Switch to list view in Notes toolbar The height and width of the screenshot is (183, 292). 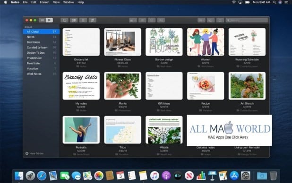(43, 20)
